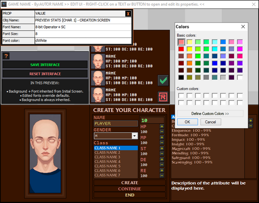This screenshot has width=259, height=203.
Task: Increase HP with the plus button
Action: 162,127
